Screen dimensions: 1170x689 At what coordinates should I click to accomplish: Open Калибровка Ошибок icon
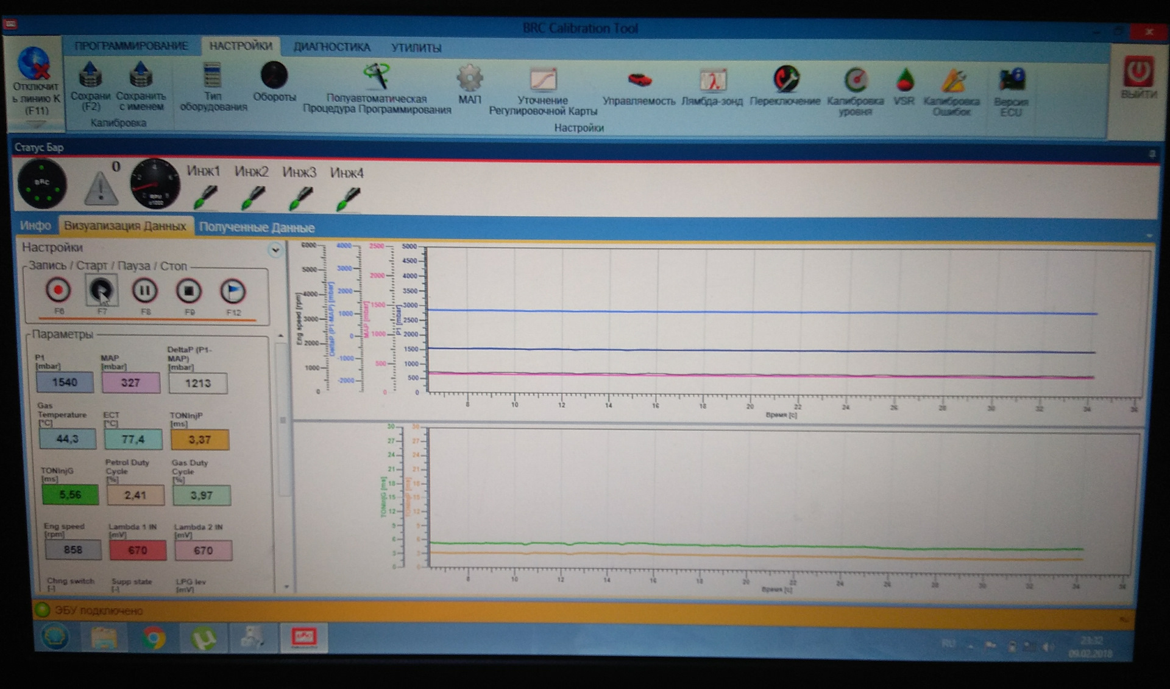pyautogui.click(x=952, y=81)
